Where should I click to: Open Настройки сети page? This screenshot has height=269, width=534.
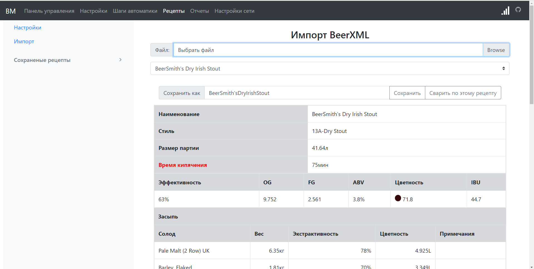[234, 11]
